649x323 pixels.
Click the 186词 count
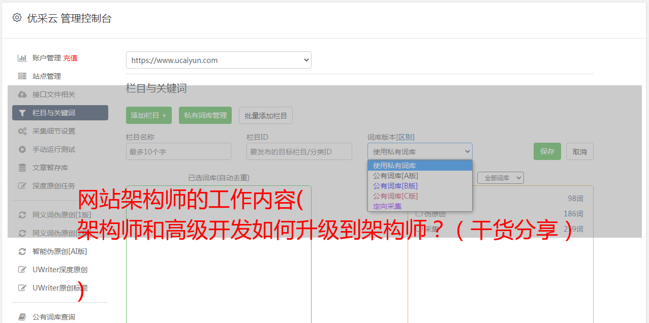pos(573,214)
